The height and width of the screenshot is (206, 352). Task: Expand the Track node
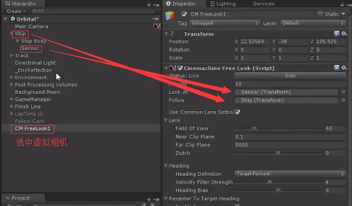point(11,55)
